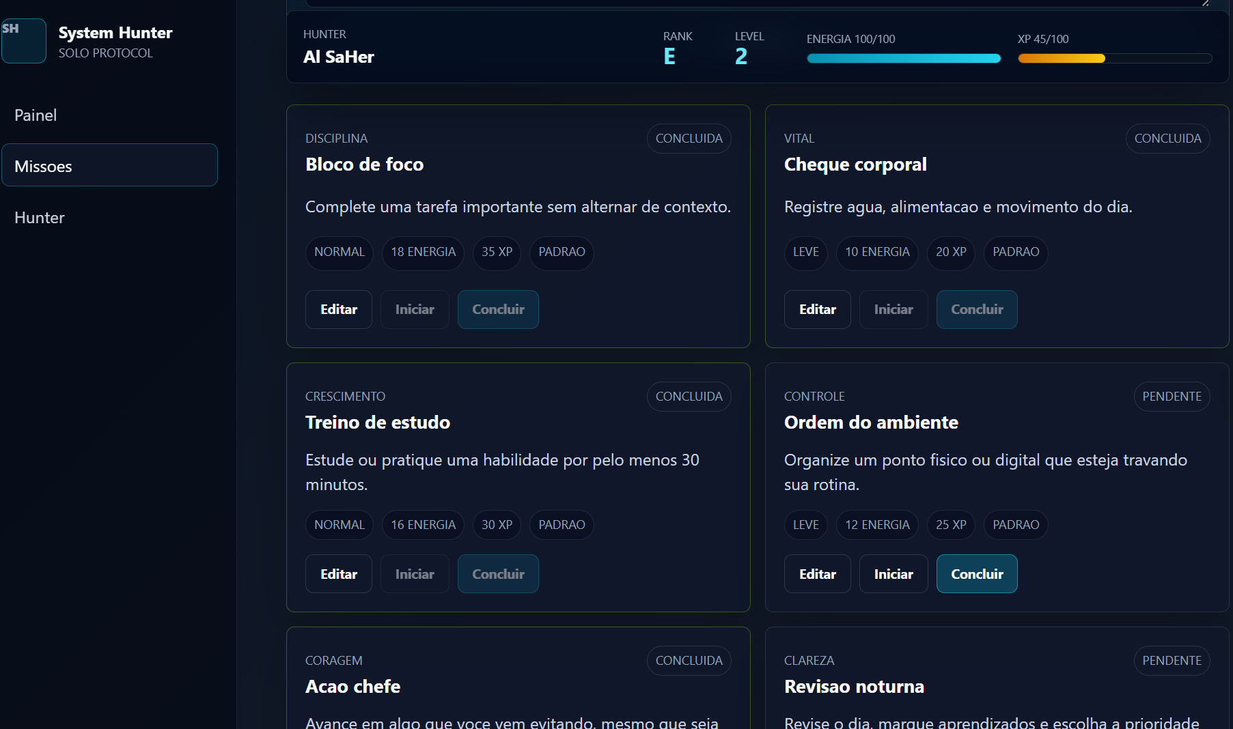Click PADRAO tag on Ordem do ambiente
The image size is (1233, 729).
coord(1016,525)
